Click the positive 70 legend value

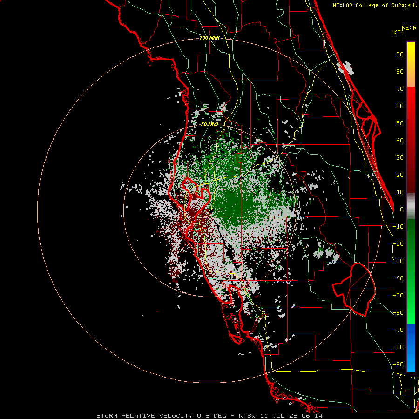click(x=400, y=89)
